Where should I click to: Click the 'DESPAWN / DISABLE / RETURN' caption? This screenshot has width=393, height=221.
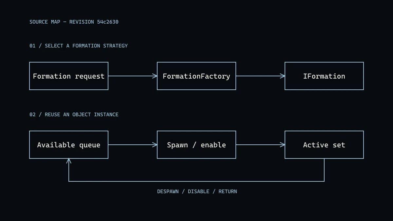(x=197, y=192)
